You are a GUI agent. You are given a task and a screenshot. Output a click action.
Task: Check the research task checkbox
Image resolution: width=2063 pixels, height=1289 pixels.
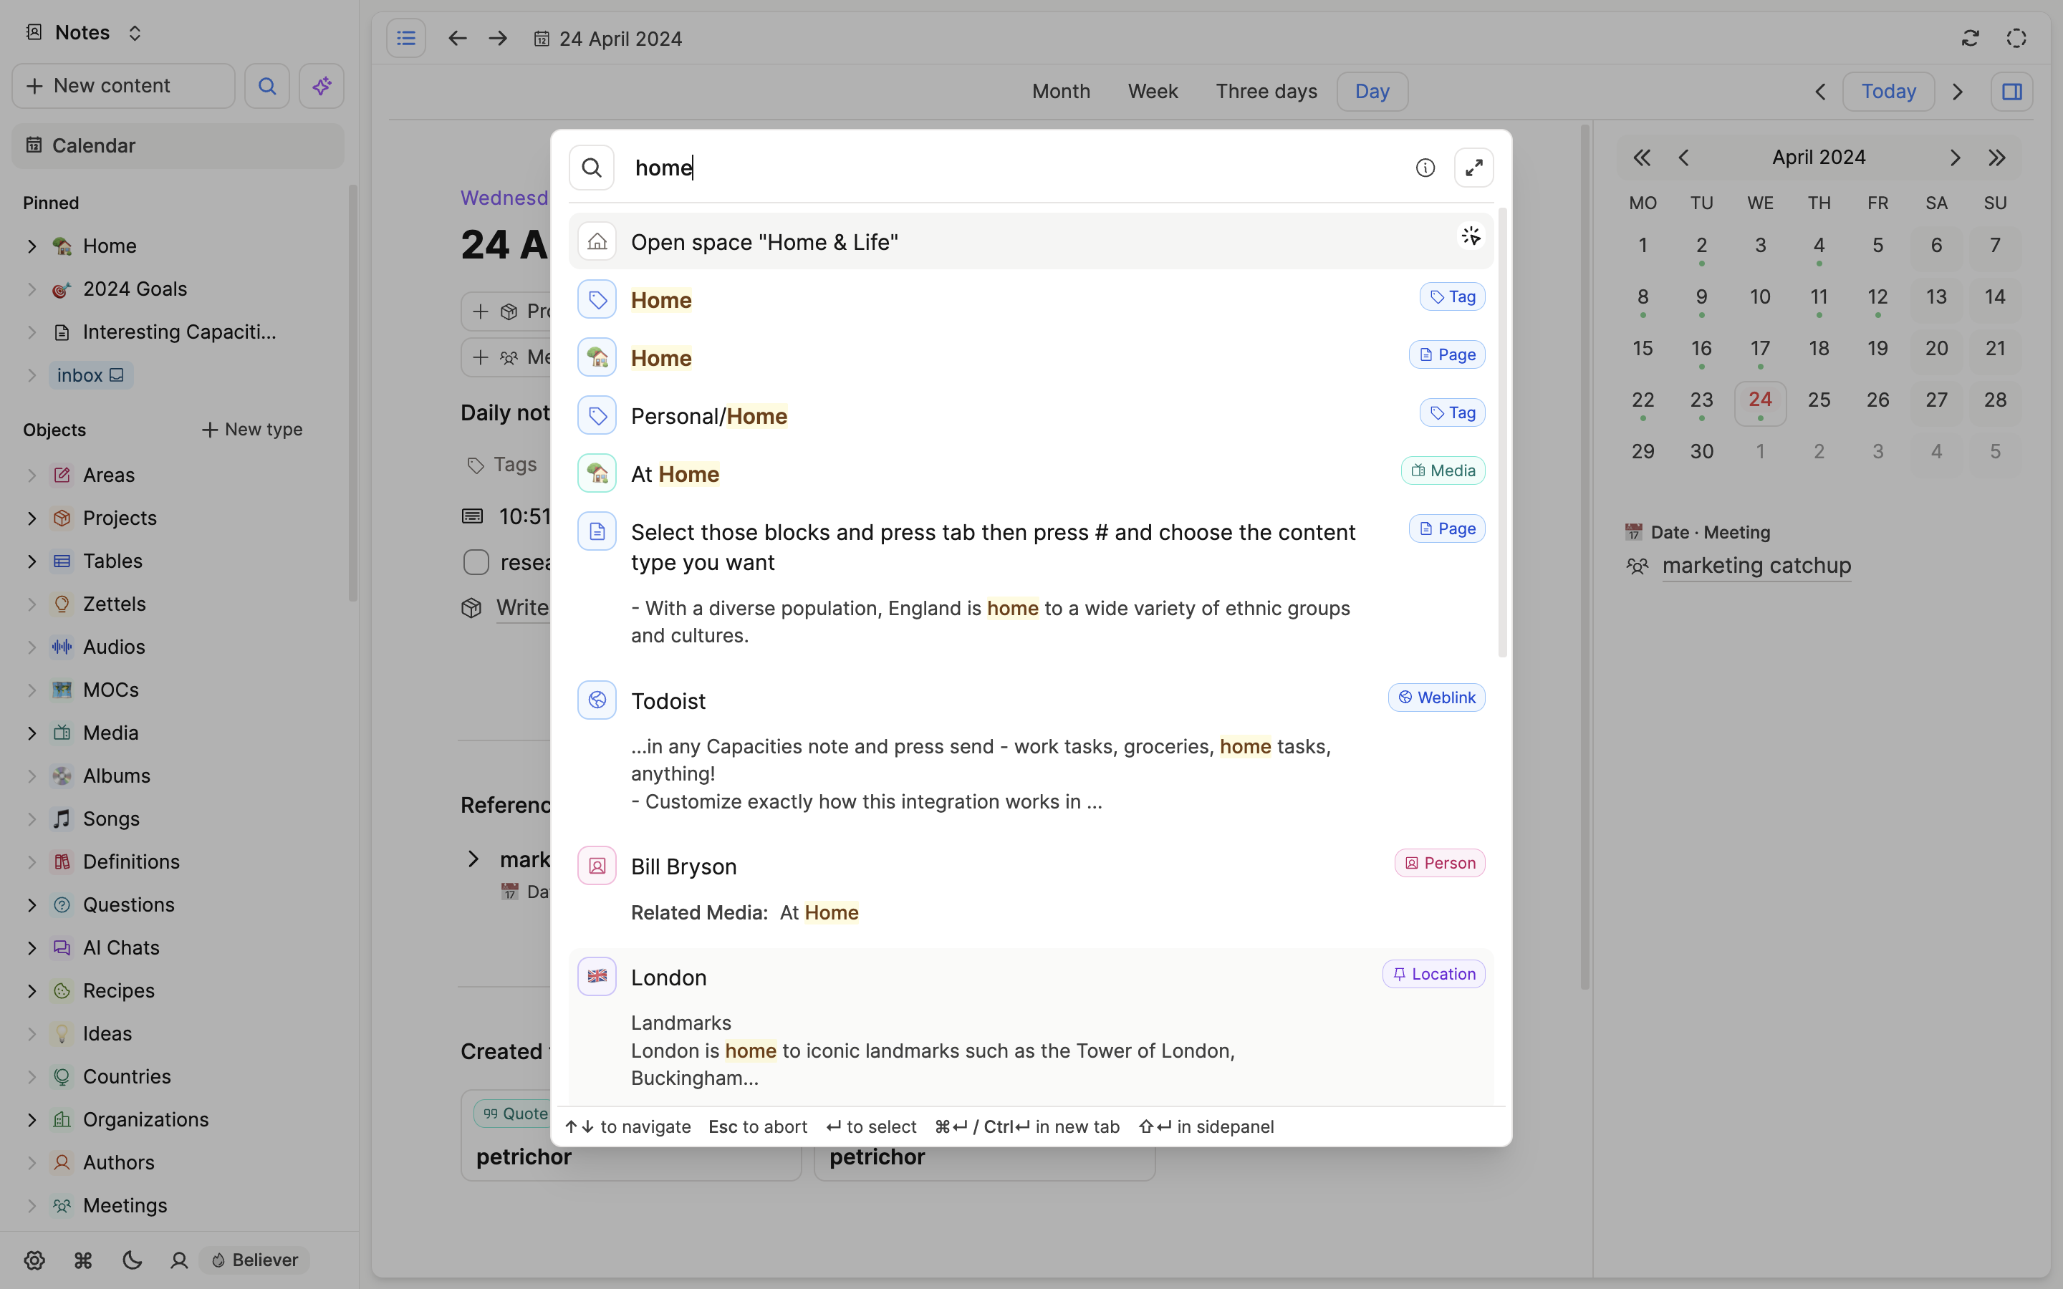pos(476,562)
